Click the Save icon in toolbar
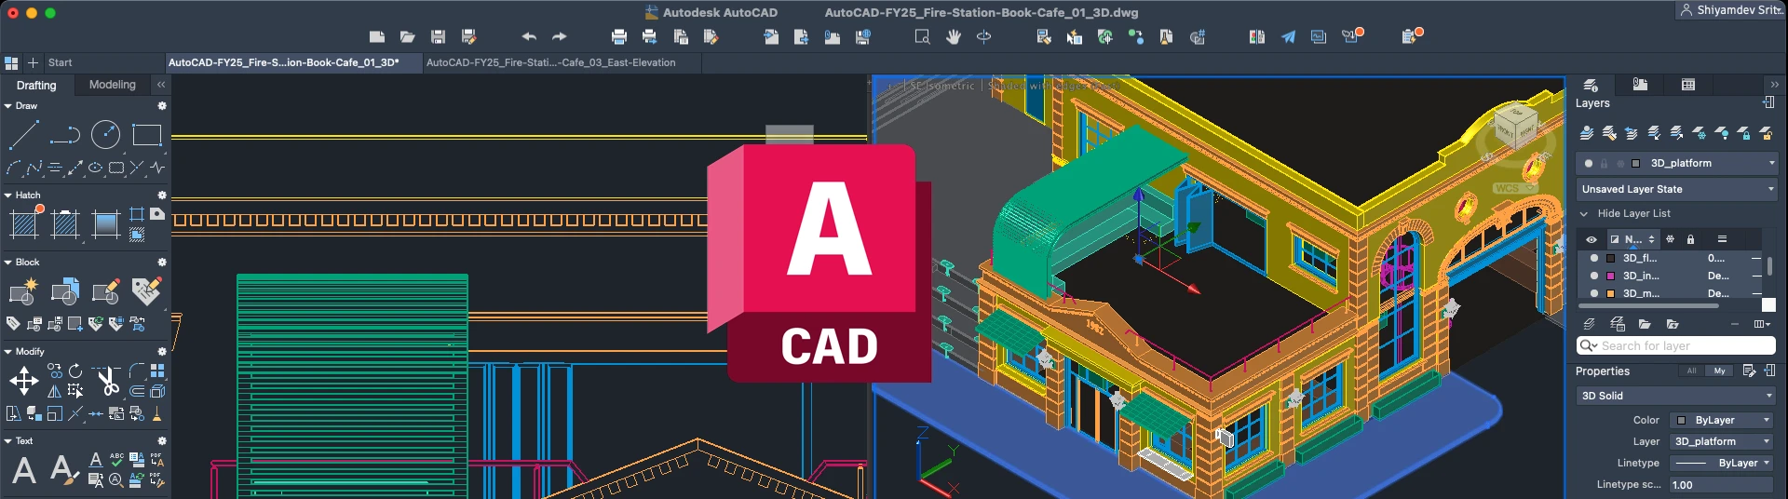Viewport: 1788px width, 499px height. coord(438,37)
